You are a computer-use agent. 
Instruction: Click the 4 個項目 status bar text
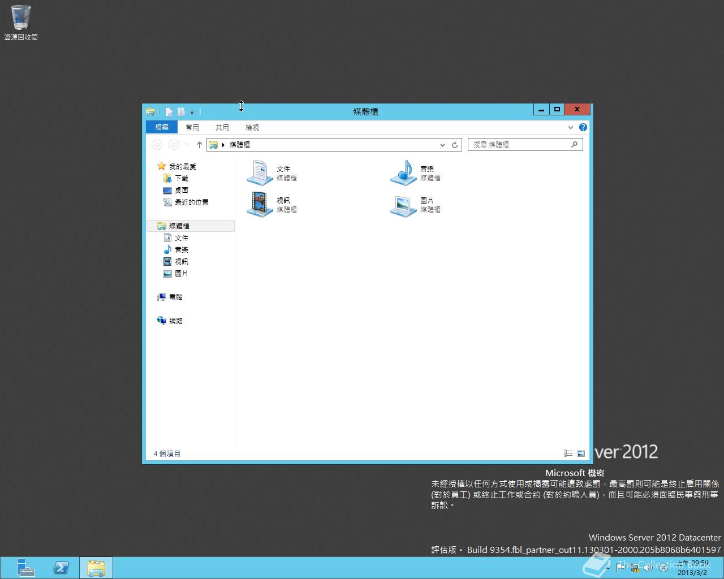[x=167, y=453]
